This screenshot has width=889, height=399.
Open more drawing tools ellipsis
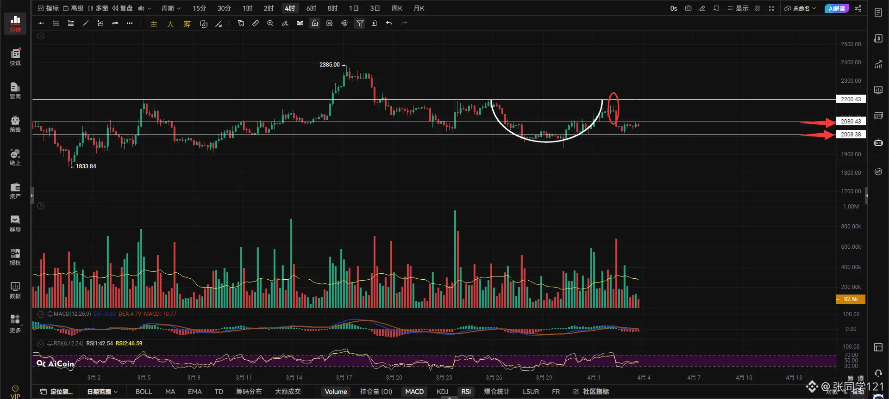click(x=130, y=23)
